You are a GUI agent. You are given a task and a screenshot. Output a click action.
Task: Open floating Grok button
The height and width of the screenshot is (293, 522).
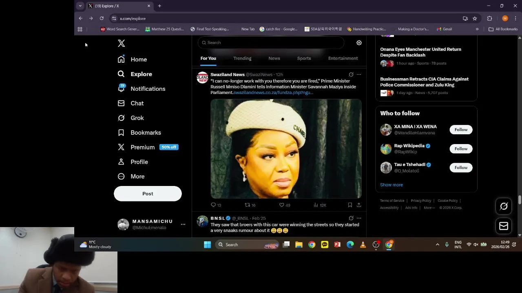click(x=504, y=206)
